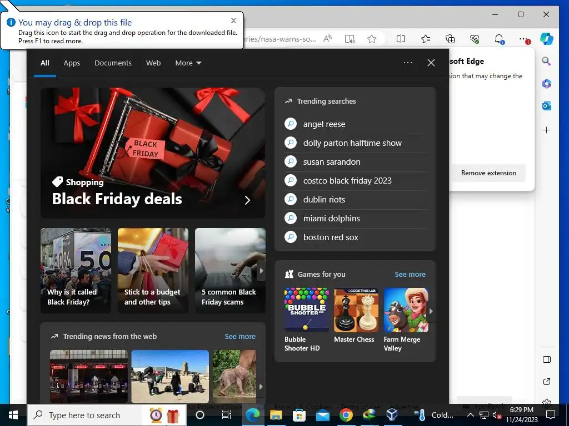
Task: Open Edge Favorites list icon
Action: 425,39
